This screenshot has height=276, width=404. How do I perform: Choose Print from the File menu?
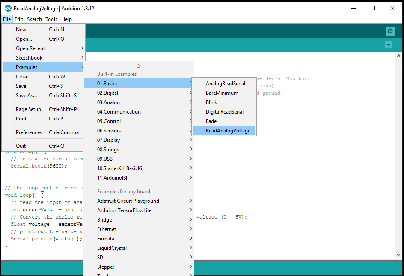coord(43,119)
